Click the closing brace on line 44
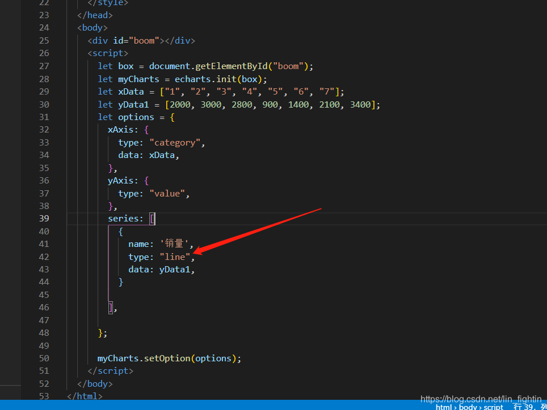 pyautogui.click(x=121, y=282)
